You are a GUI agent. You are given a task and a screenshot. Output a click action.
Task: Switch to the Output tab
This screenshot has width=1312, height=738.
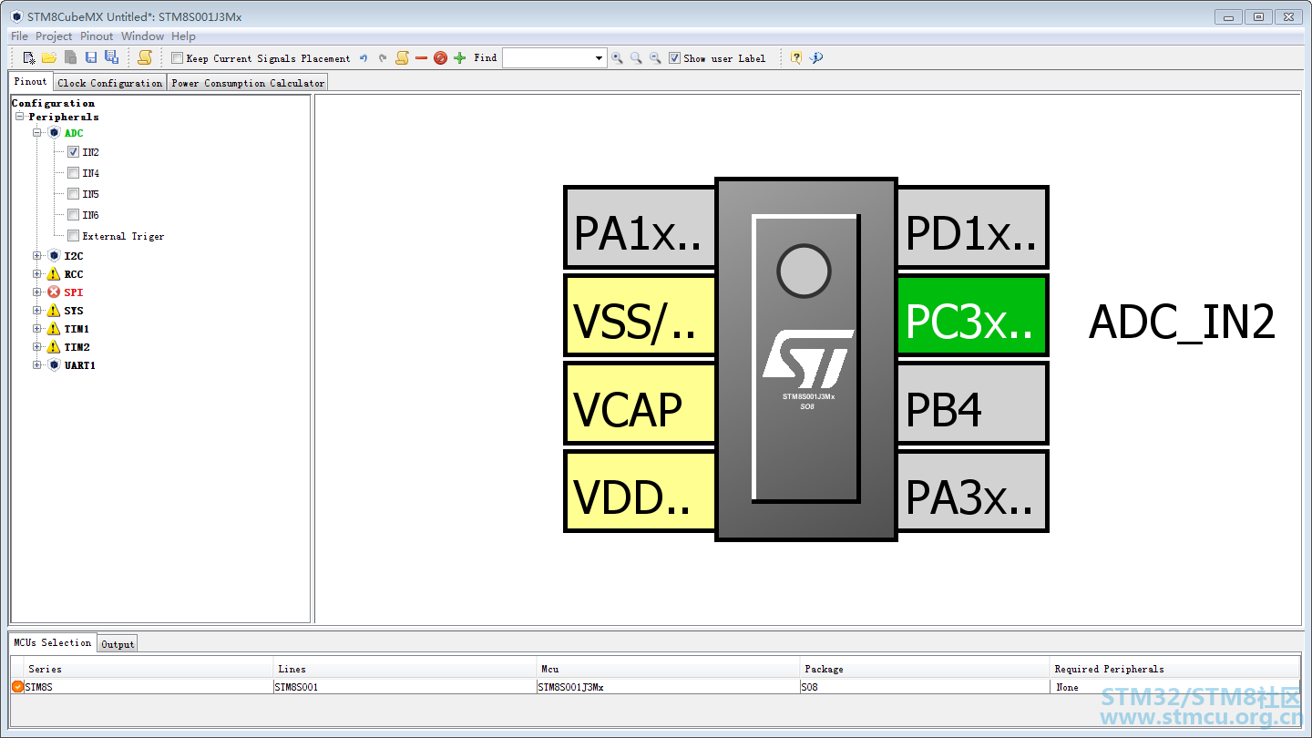pos(118,644)
